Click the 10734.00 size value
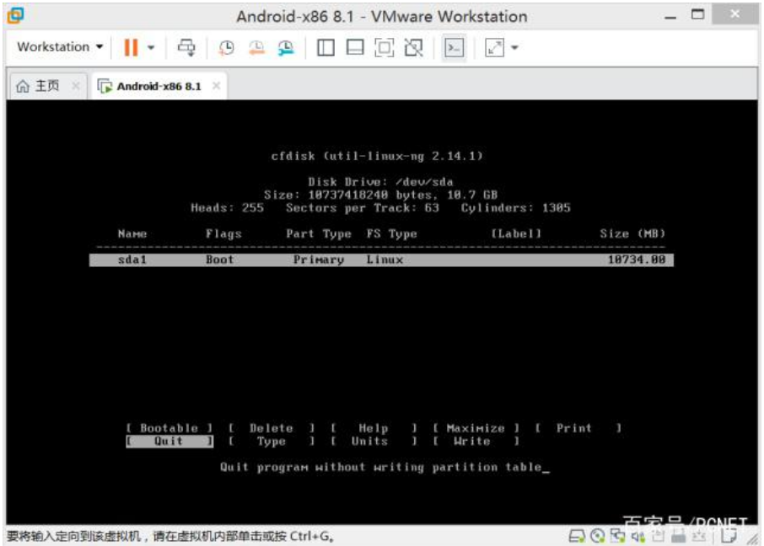The height and width of the screenshot is (546, 764). coord(637,260)
